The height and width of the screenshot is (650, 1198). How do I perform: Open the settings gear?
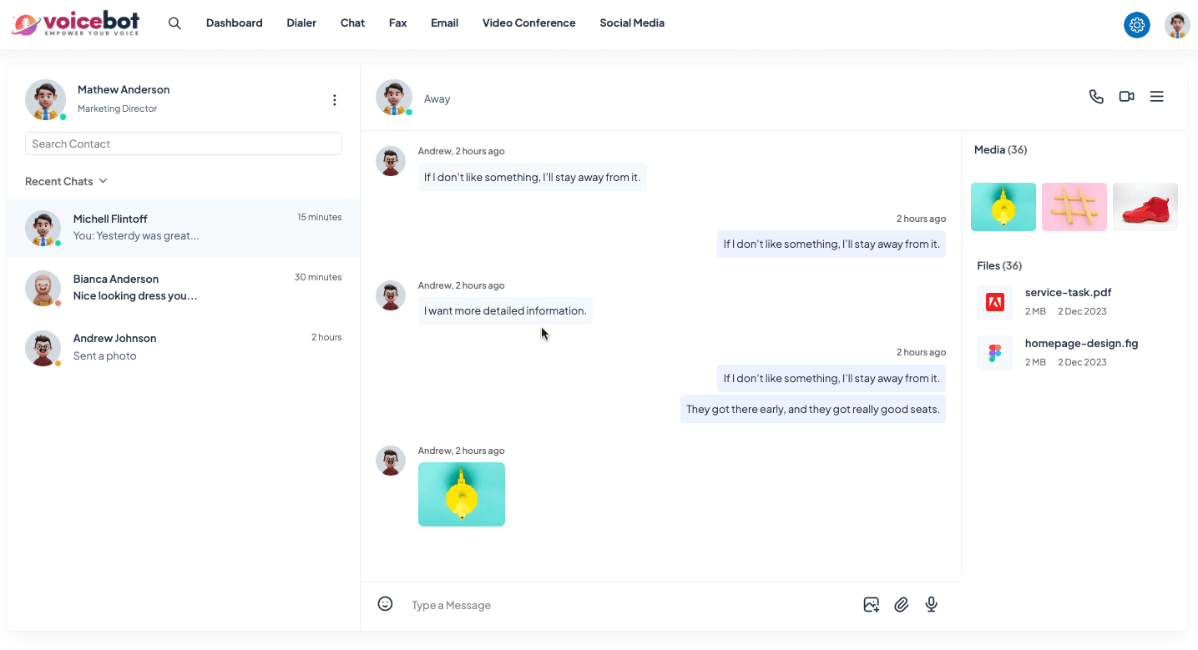click(x=1136, y=25)
